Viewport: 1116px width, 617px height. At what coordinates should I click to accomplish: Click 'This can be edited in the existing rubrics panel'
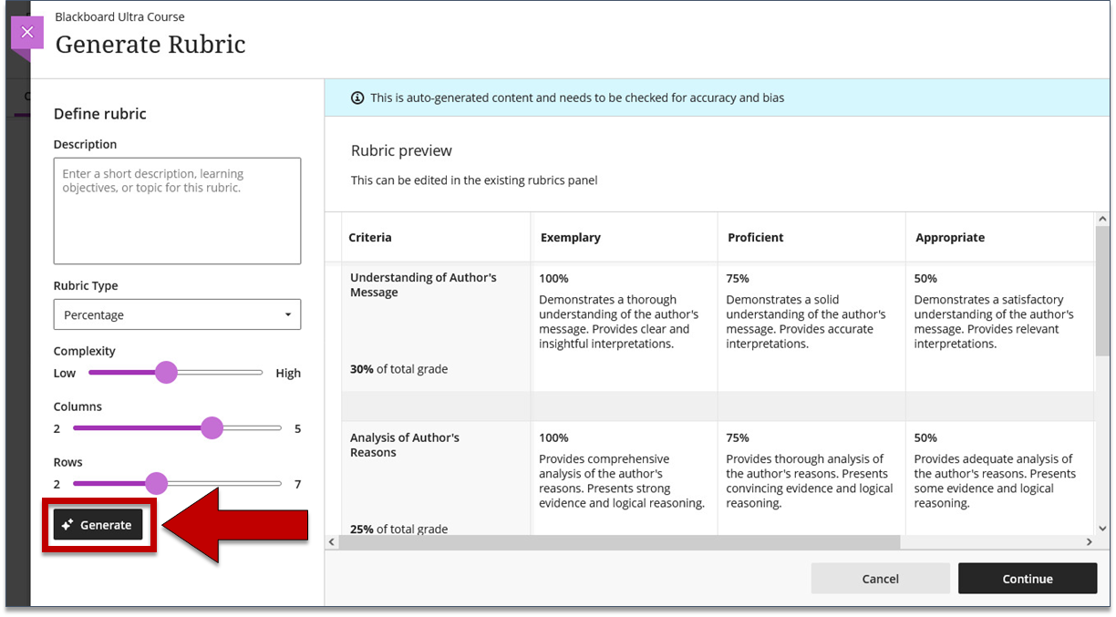point(474,180)
